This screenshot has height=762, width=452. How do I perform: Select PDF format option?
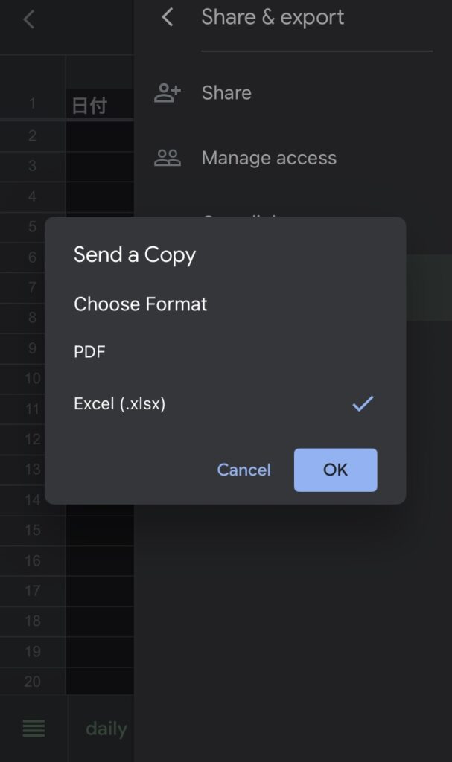(89, 352)
